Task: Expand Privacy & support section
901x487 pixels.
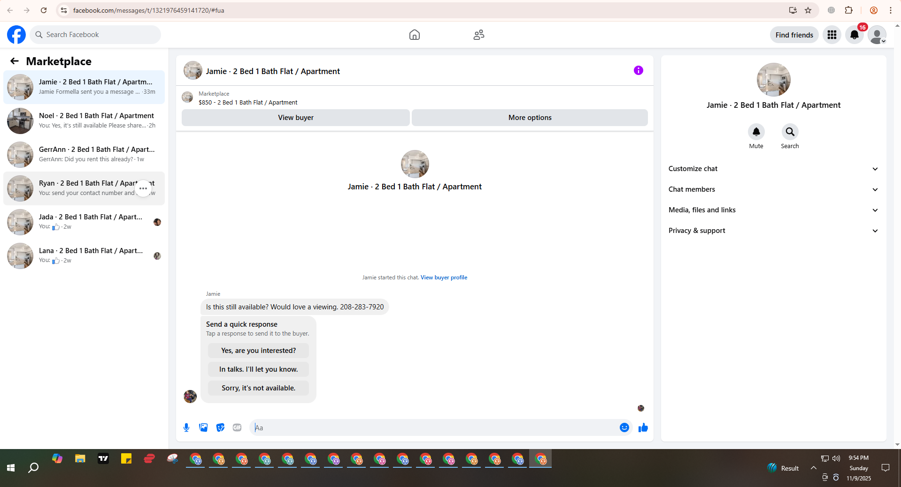Action: (x=774, y=231)
